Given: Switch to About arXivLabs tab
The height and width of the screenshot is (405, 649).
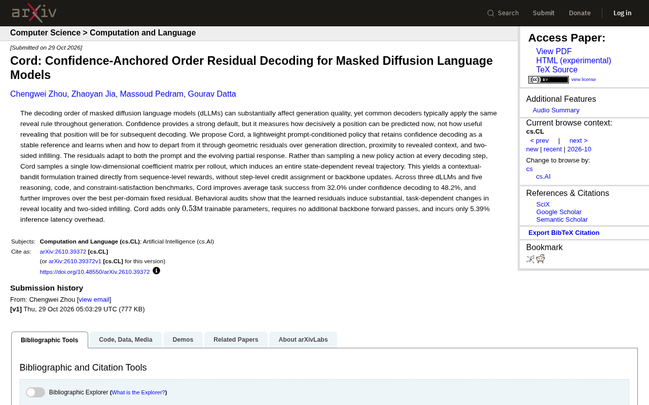Looking at the screenshot, I should 303,340.
